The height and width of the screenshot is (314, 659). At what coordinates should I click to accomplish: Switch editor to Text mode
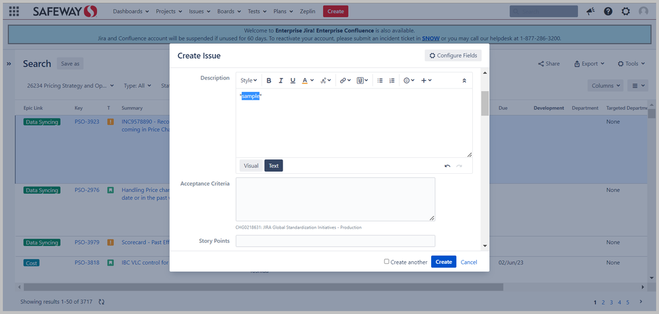pos(273,166)
